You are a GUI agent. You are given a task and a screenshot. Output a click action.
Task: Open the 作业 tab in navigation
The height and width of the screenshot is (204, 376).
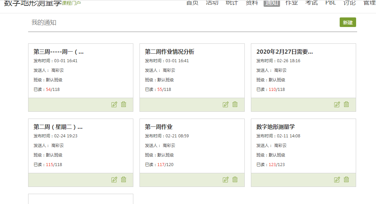pyautogui.click(x=291, y=3)
